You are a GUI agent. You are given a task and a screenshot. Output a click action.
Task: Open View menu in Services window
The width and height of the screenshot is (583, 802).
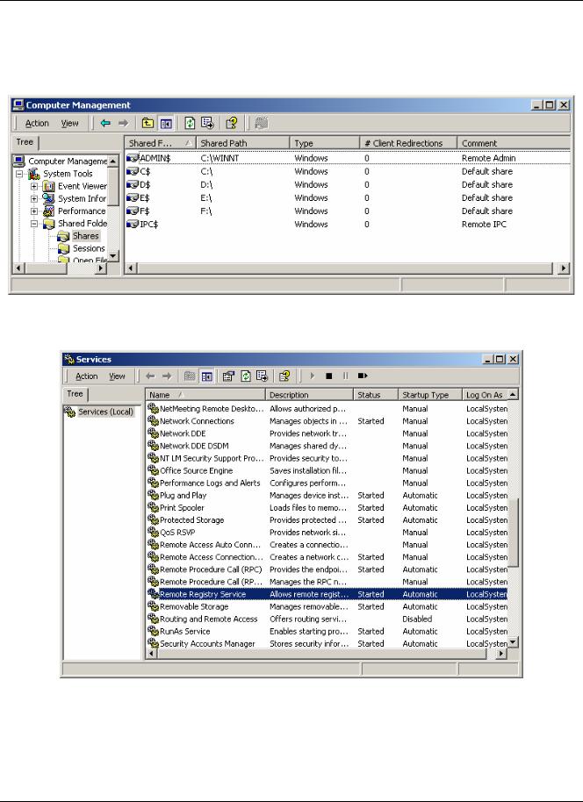click(x=117, y=376)
